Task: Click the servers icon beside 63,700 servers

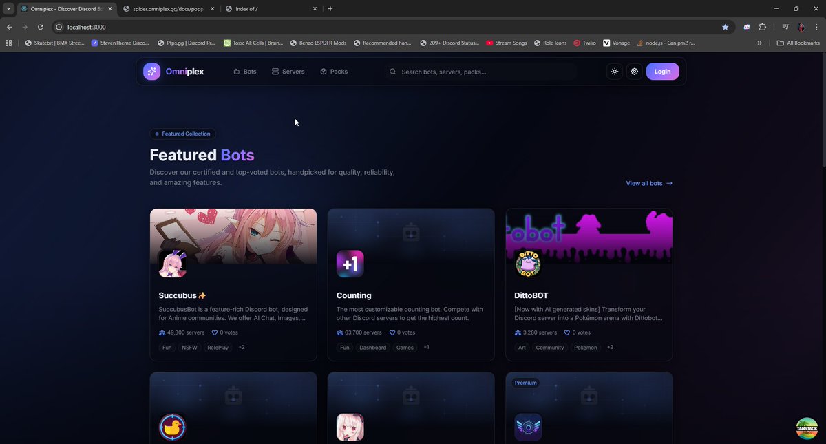Action: point(340,332)
